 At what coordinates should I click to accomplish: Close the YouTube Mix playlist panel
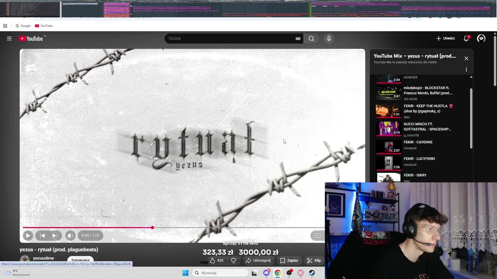coord(466,58)
